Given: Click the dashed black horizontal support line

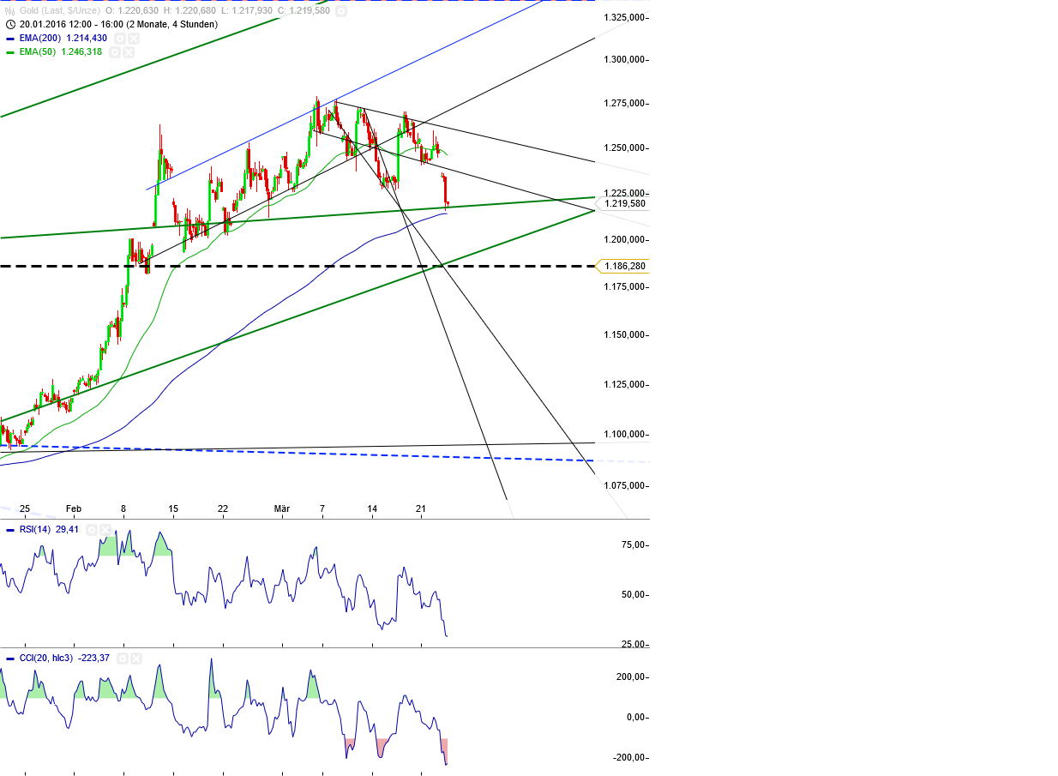Looking at the screenshot, I should click(x=257, y=267).
